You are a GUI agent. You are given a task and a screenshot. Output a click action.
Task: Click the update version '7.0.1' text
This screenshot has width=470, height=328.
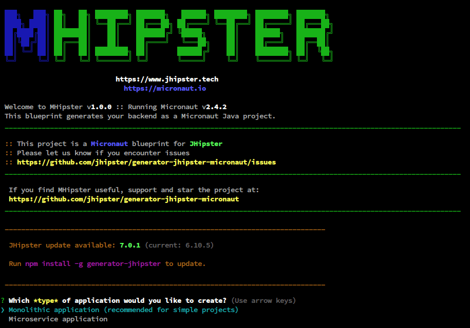click(x=130, y=245)
